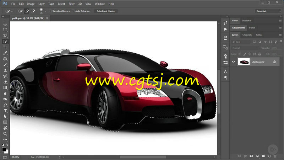Open the Select menu

tap(61, 4)
